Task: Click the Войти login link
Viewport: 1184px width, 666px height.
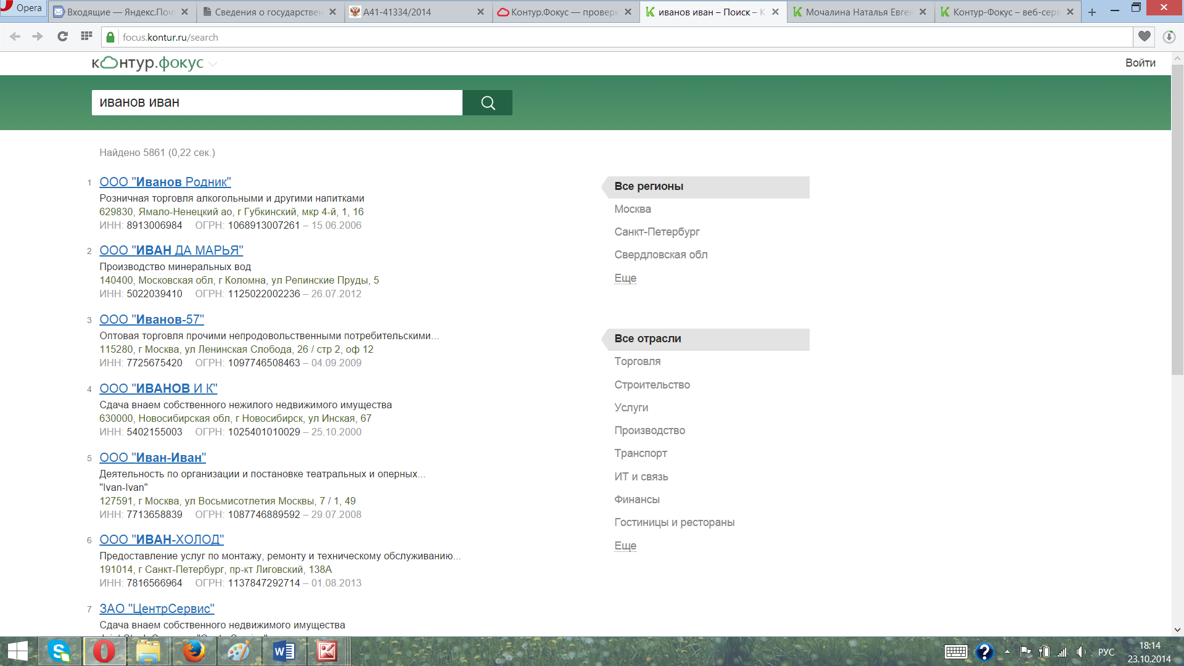Action: [1140, 63]
